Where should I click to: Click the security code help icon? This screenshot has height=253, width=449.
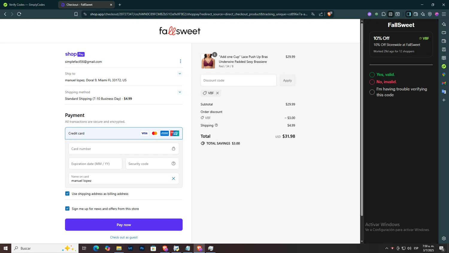[174, 164]
